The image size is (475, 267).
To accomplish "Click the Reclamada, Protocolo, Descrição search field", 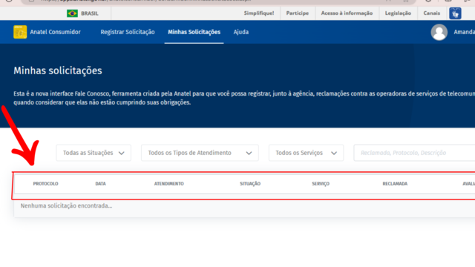I will click(x=414, y=153).
